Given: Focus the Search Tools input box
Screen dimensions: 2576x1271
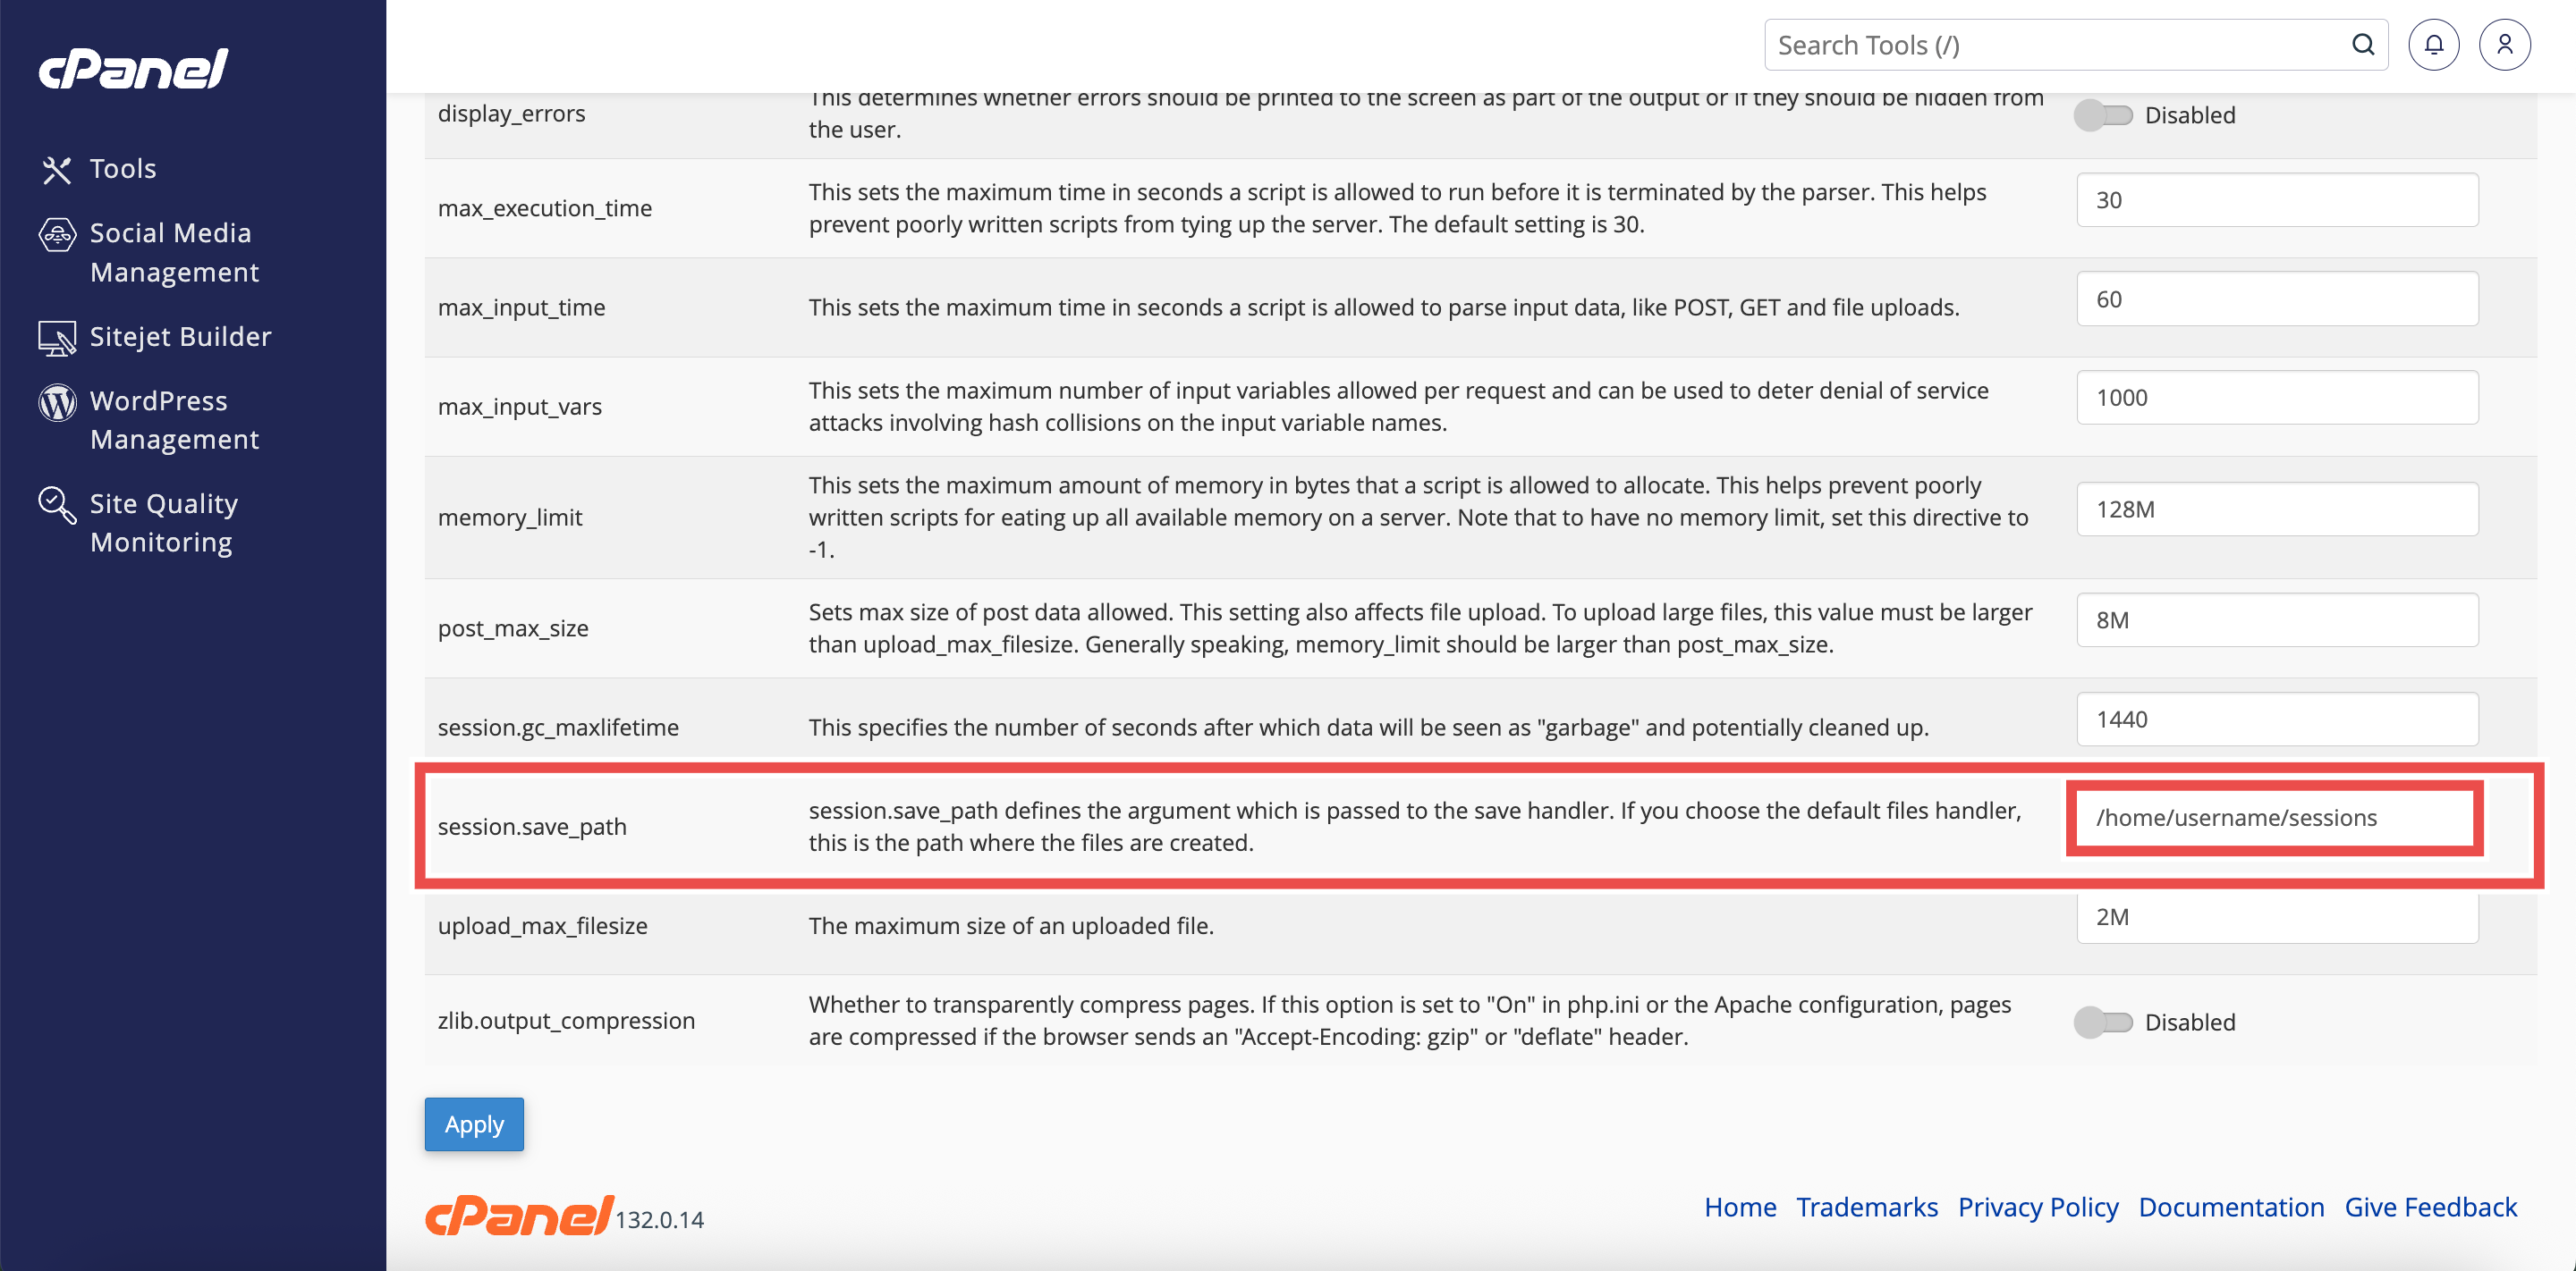Looking at the screenshot, I should tap(2060, 45).
